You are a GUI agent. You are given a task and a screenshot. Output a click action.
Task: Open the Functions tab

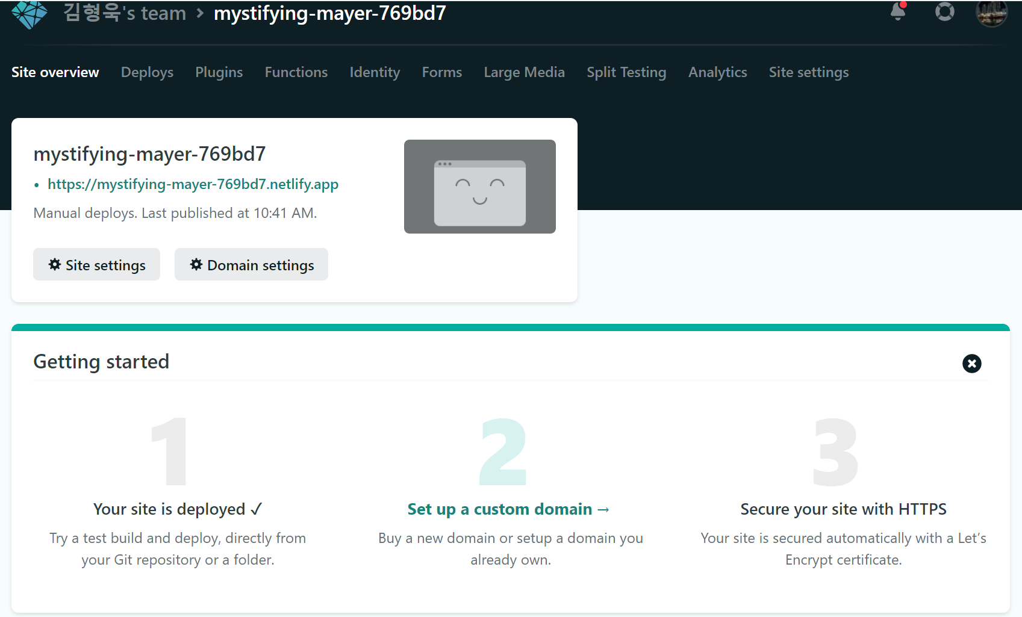tap(296, 72)
